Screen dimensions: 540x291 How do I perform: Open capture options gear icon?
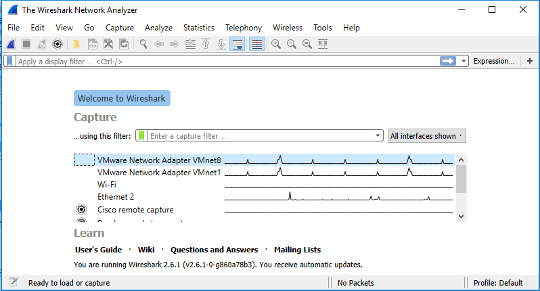(x=58, y=44)
